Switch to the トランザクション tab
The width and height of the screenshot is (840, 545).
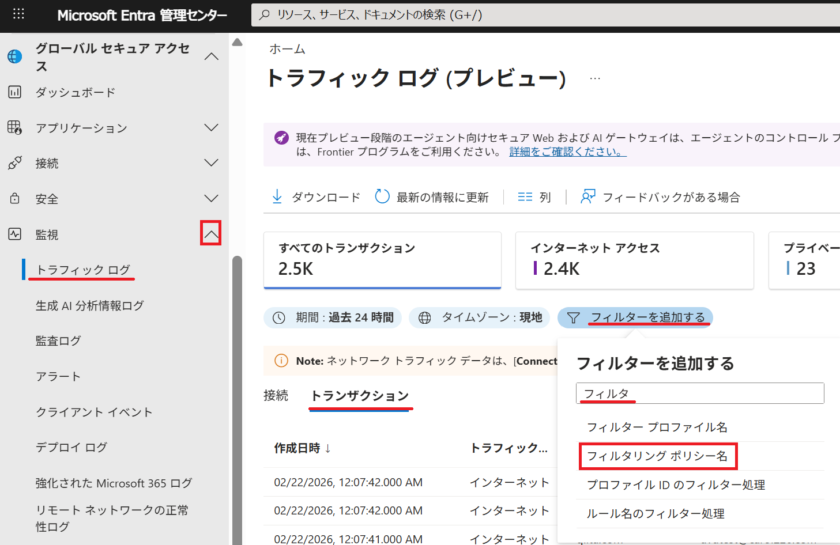[x=360, y=395]
